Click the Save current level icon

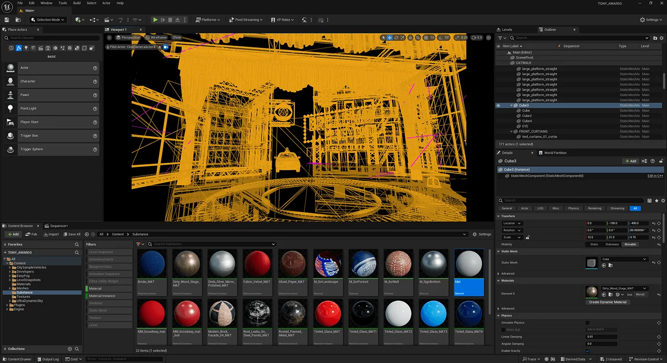click(x=7, y=20)
